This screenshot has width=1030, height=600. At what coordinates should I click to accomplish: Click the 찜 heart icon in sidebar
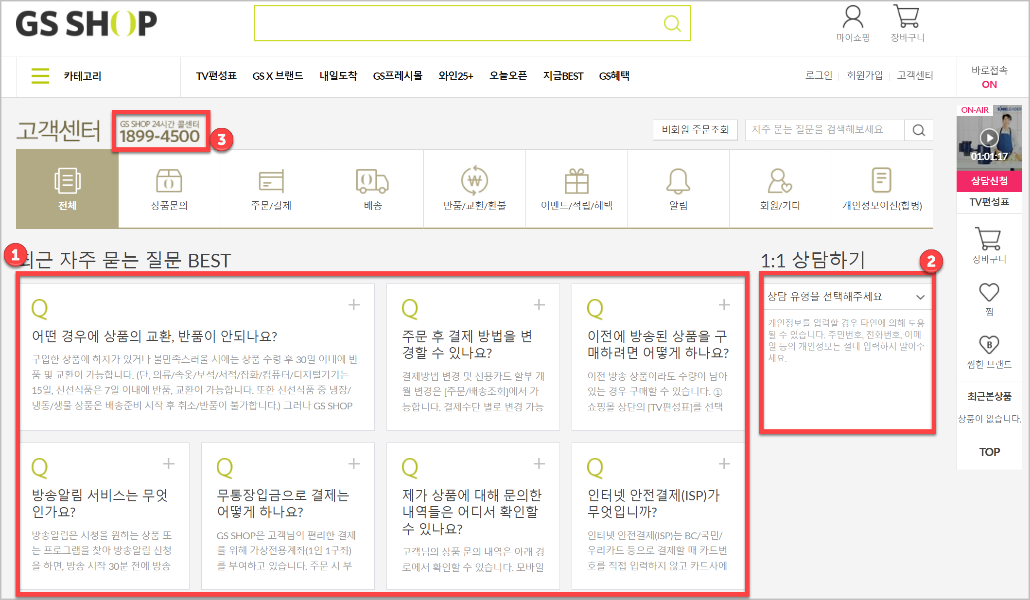[989, 293]
